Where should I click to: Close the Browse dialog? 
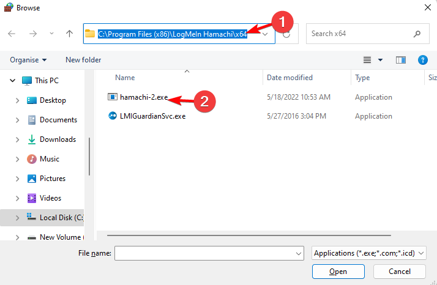[x=428, y=7]
